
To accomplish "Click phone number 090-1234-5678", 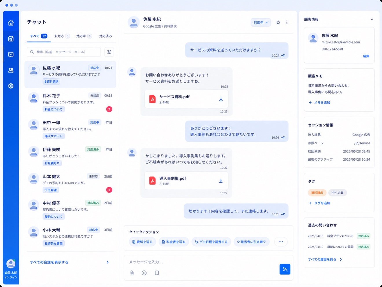I will (x=332, y=49).
